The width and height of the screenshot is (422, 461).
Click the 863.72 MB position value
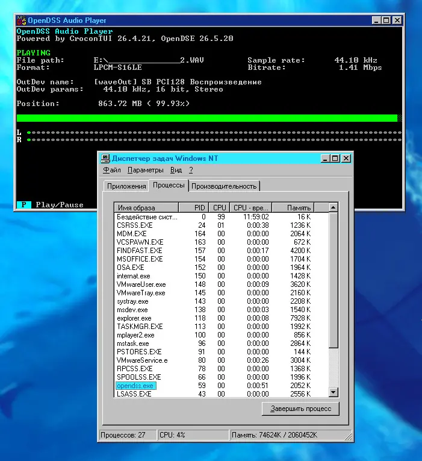click(x=120, y=104)
